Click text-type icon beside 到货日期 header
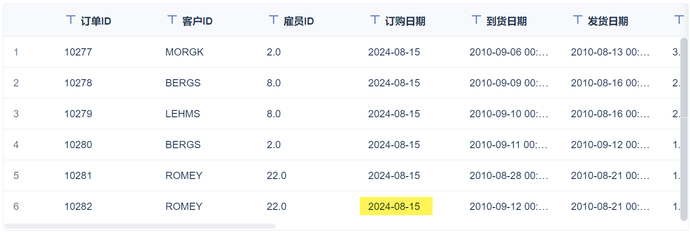The height and width of the screenshot is (235, 690). pyautogui.click(x=476, y=20)
